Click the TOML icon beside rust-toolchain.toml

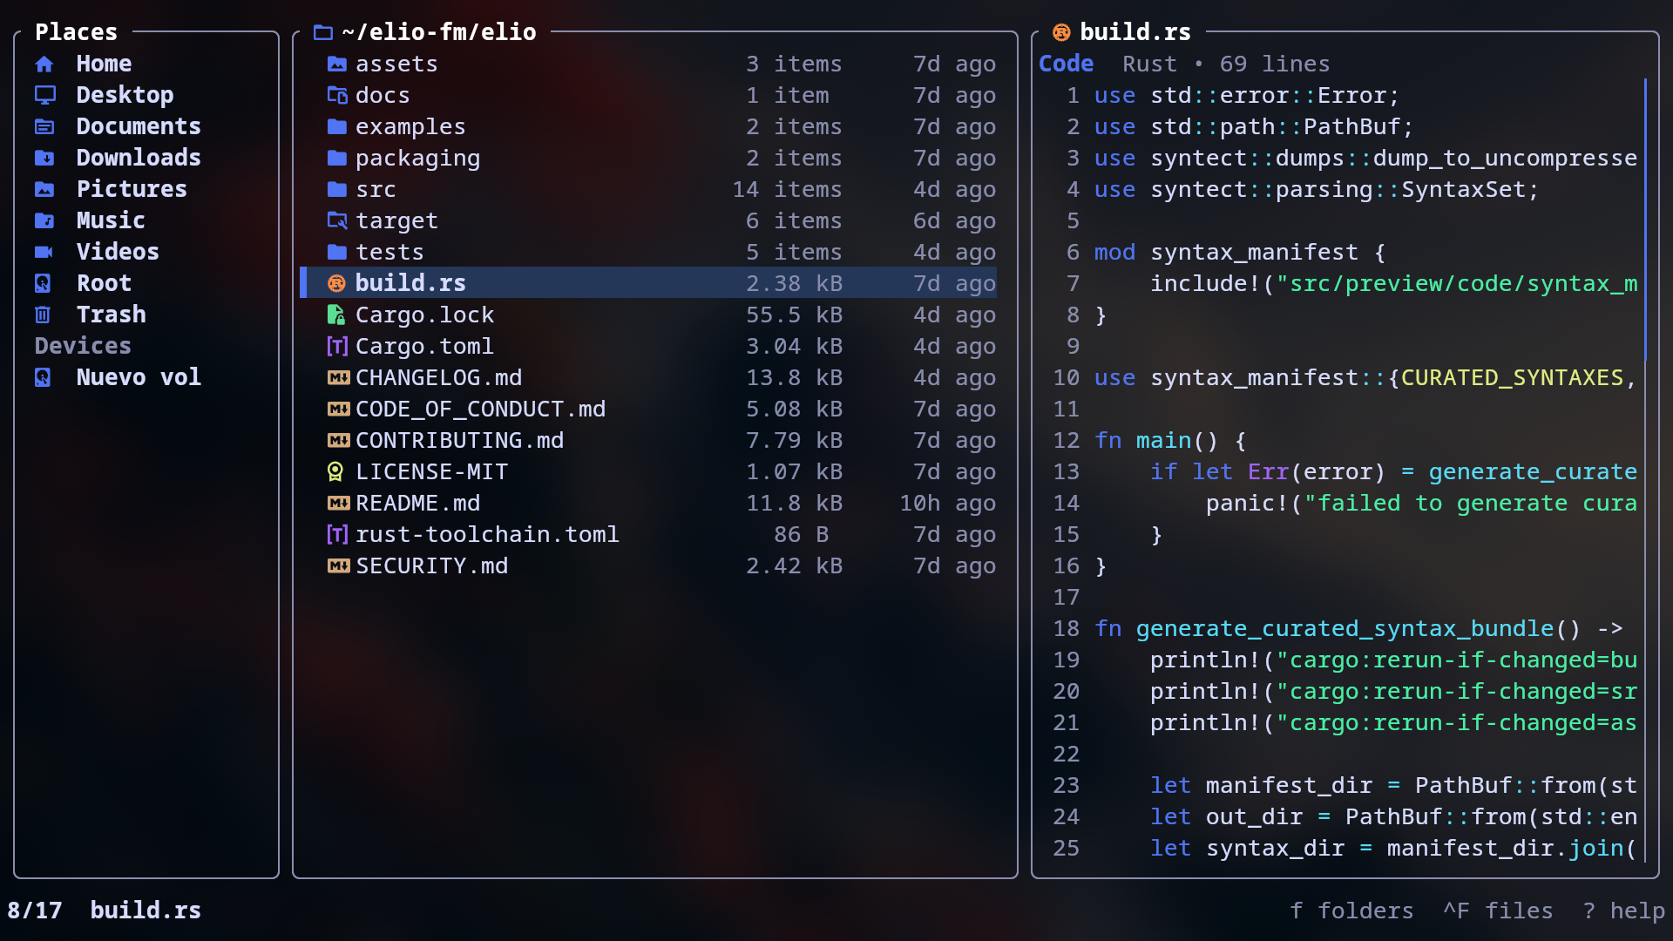337,535
